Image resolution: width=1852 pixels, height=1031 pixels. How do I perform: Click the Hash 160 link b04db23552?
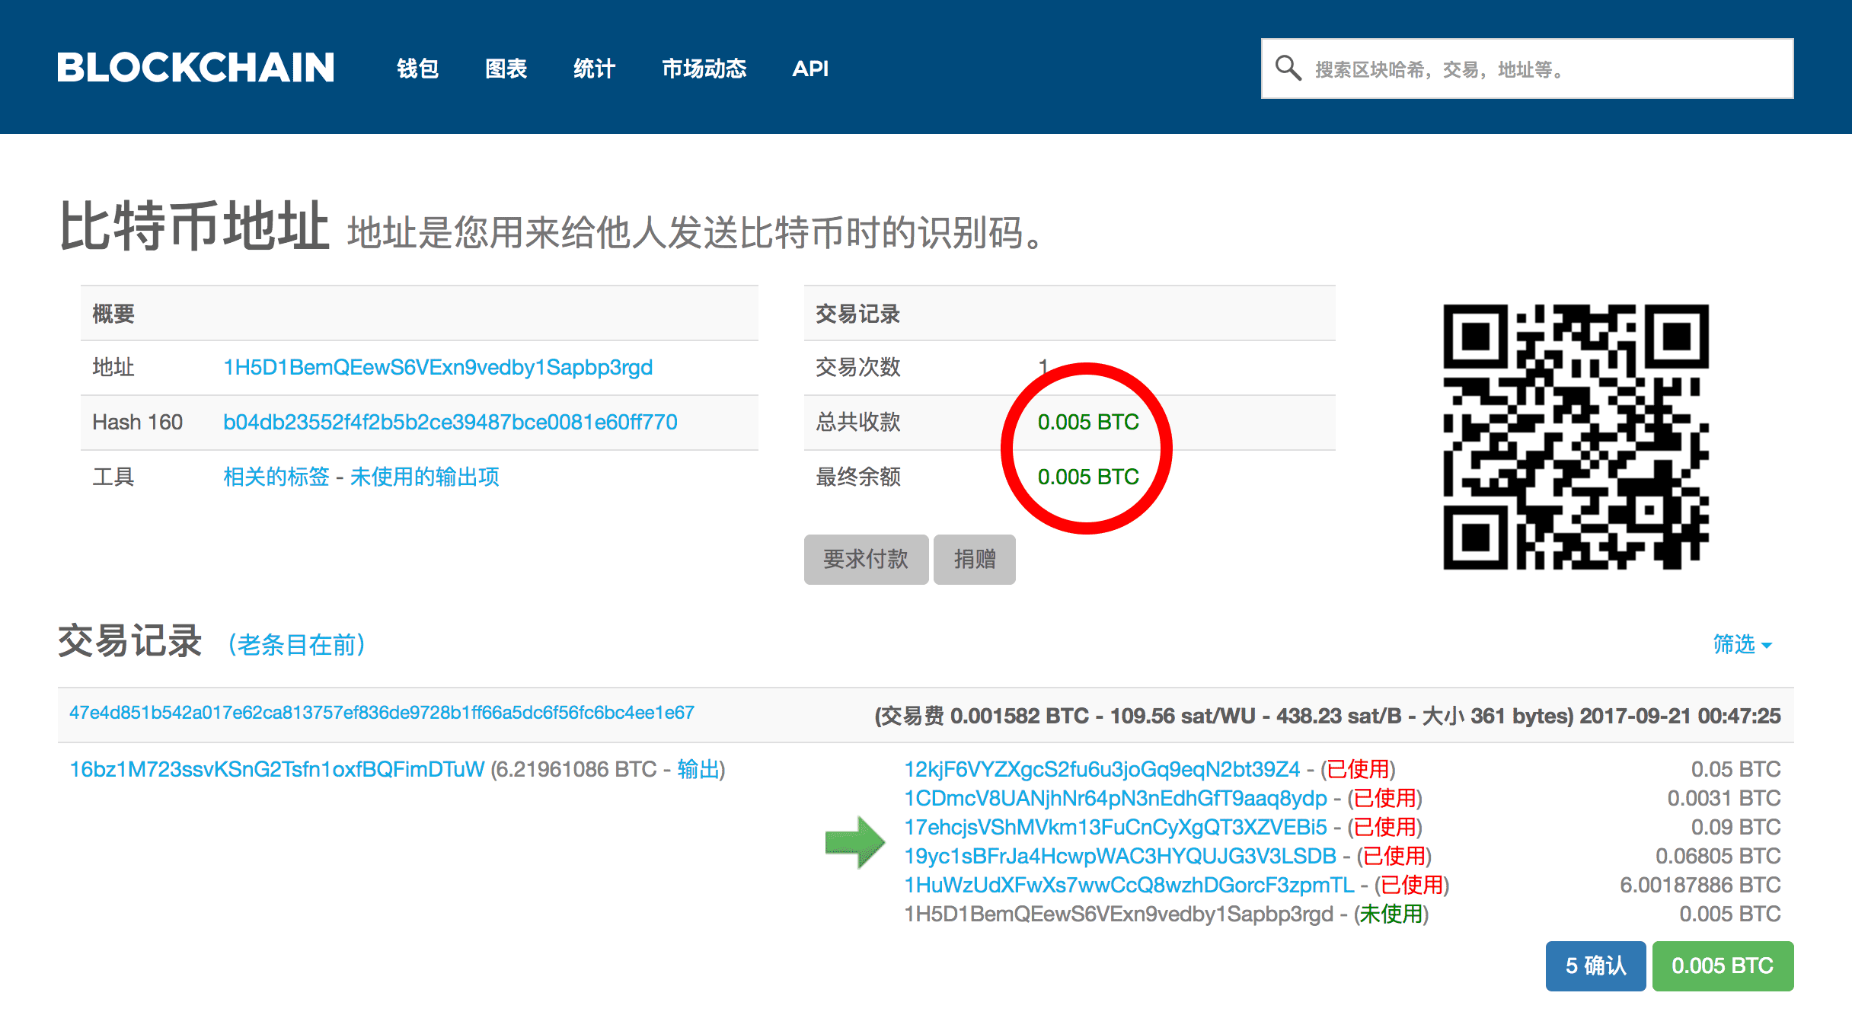[451, 422]
